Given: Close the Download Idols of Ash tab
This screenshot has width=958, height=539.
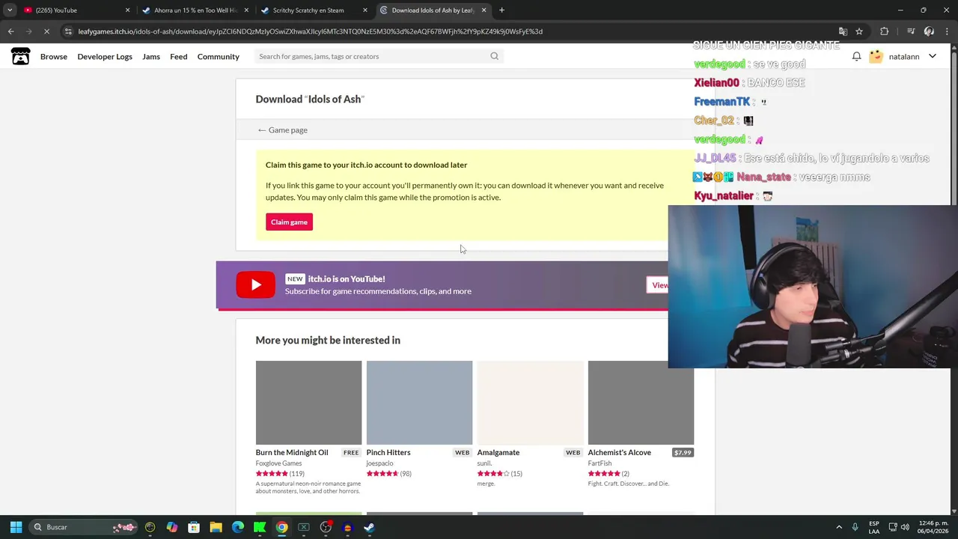Looking at the screenshot, I should pyautogui.click(x=483, y=10).
